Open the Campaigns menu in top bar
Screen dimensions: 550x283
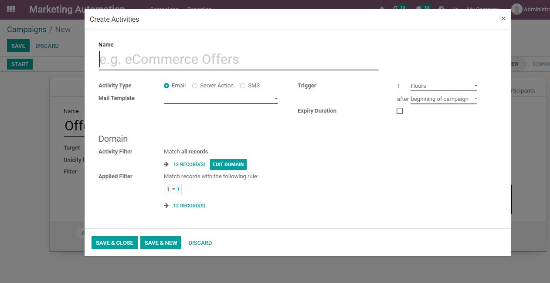164,9
